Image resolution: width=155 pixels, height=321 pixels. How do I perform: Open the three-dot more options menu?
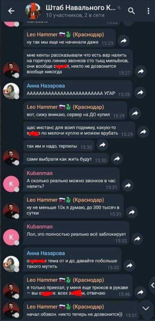148,11
